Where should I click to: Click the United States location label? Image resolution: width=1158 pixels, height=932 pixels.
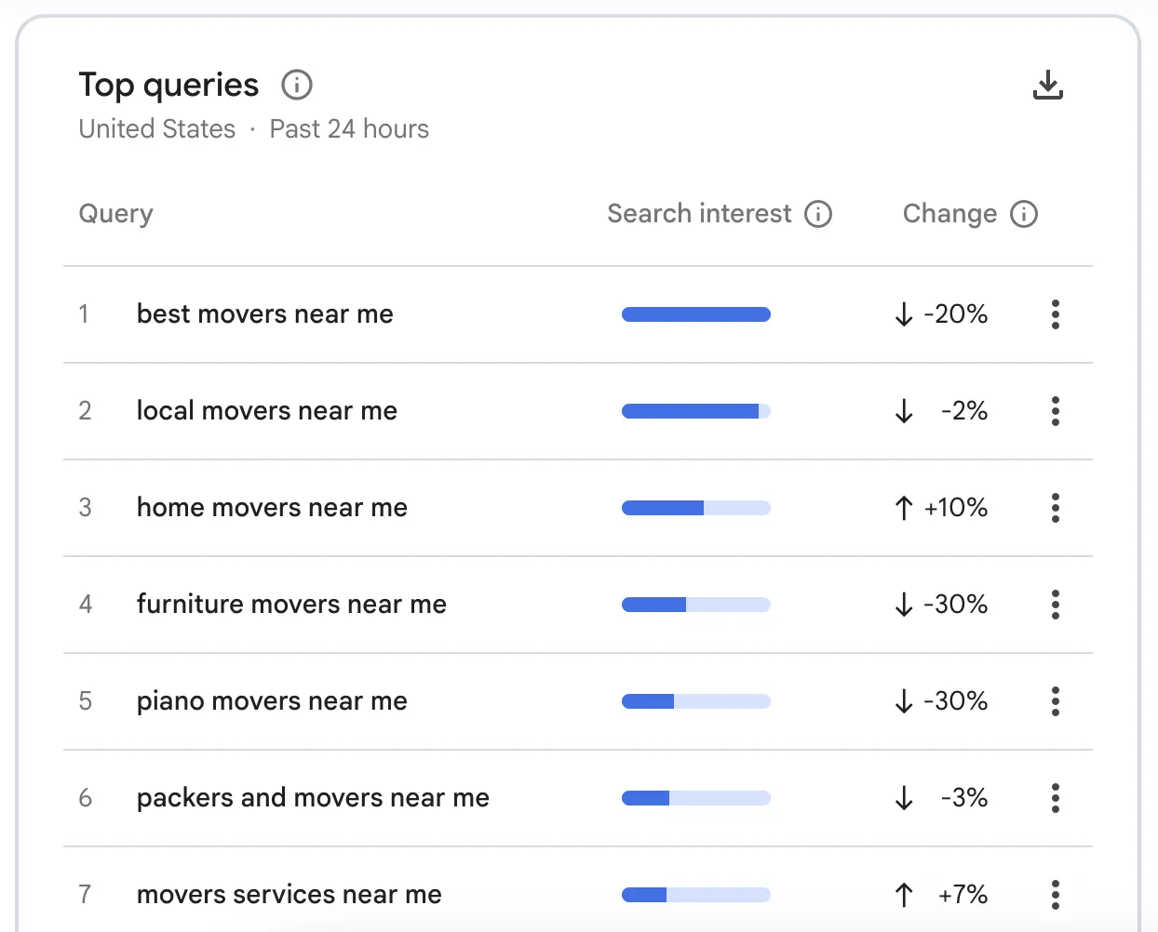tap(157, 129)
